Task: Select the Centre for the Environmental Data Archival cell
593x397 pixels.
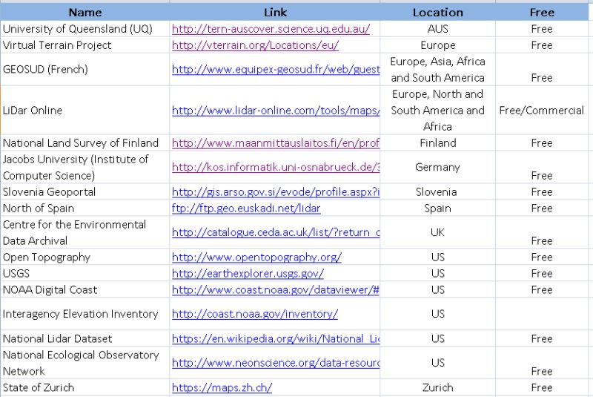Action: pyautogui.click(x=85, y=232)
